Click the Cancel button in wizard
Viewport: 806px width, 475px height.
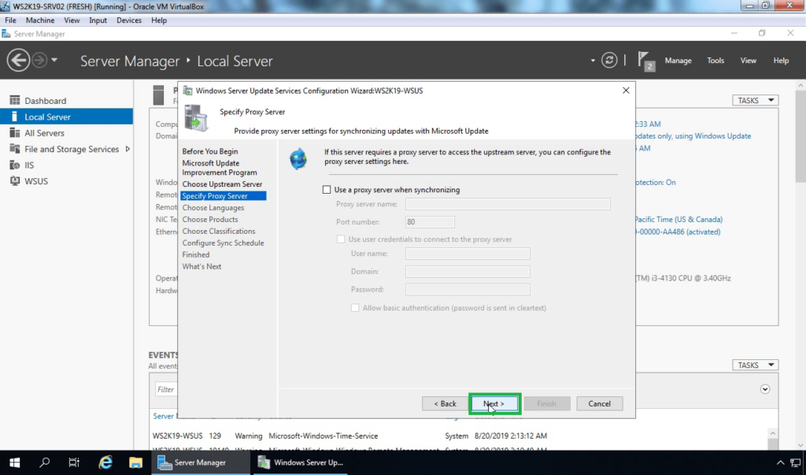599,403
